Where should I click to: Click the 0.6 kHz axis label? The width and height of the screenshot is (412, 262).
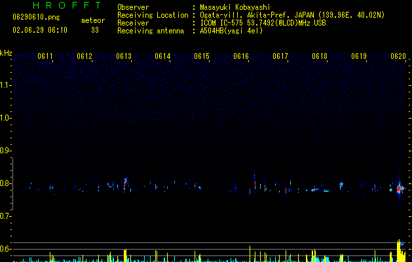pos(5,249)
